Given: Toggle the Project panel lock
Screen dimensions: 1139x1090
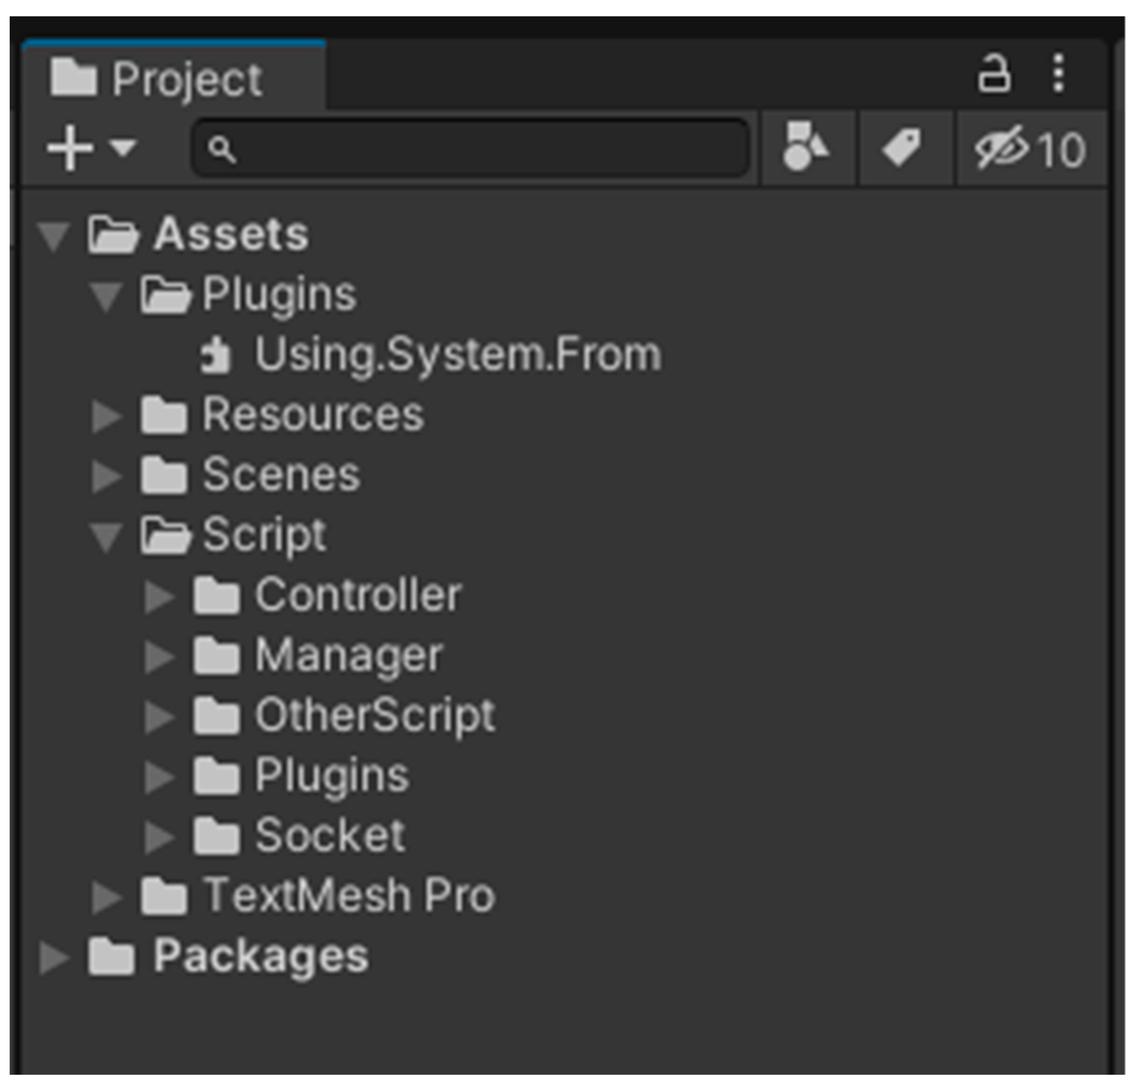Looking at the screenshot, I should click(993, 74).
